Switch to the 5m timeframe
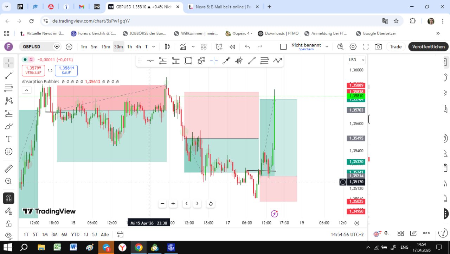Screen dimensions: 450x254 point(94,47)
